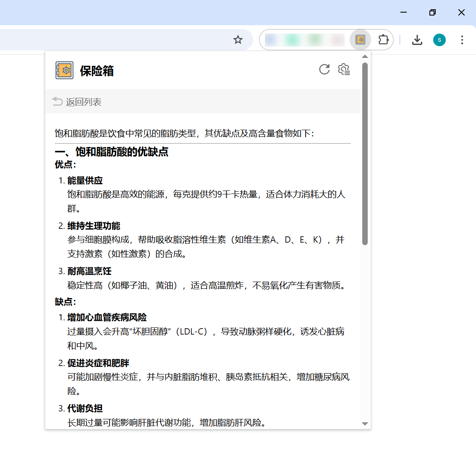The height and width of the screenshot is (463, 476).
Task: Click the scrollbar up arrow in popup
Action: click(x=365, y=57)
